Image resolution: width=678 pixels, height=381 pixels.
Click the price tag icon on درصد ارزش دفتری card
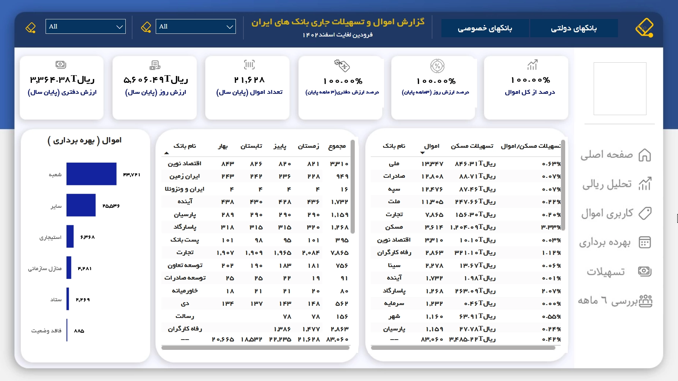[342, 65]
